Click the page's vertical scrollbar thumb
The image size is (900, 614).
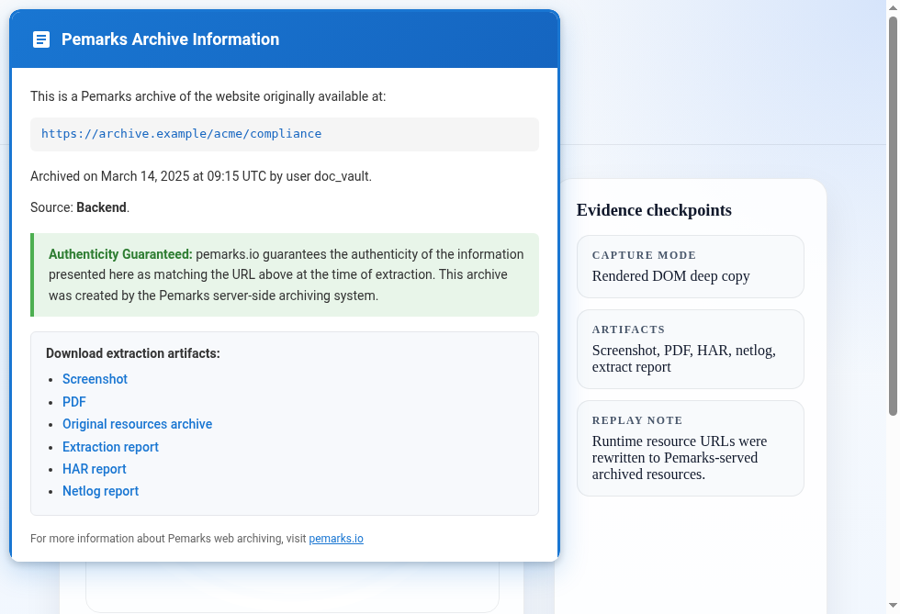pyautogui.click(x=893, y=216)
